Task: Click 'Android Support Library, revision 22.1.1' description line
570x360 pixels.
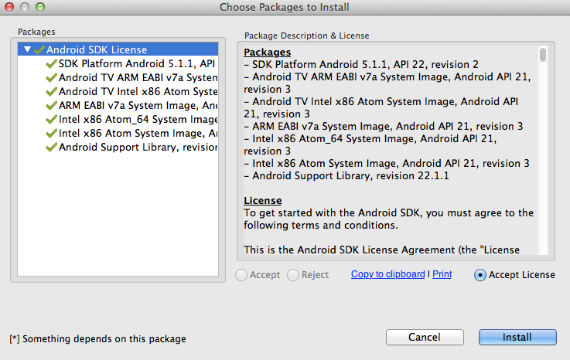Action: tap(346, 176)
